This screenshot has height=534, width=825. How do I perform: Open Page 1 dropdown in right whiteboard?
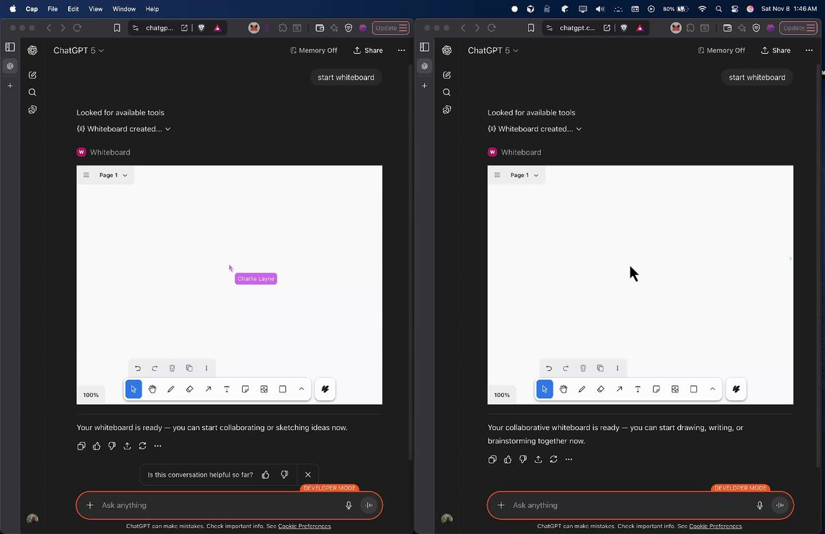[x=524, y=175]
